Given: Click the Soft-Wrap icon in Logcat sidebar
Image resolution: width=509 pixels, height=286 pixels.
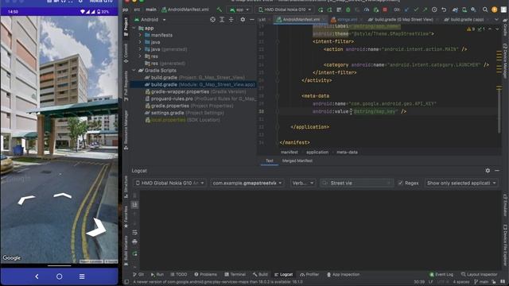Looking at the screenshot, I should (134, 232).
